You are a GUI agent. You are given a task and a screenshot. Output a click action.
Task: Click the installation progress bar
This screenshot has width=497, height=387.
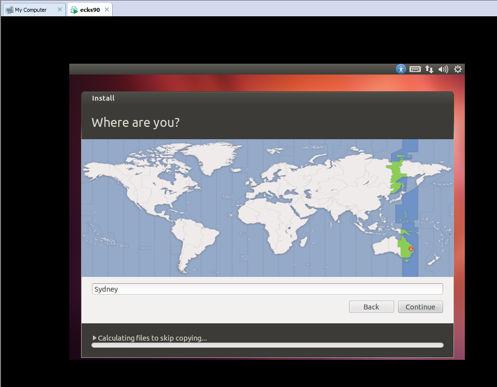tap(267, 345)
